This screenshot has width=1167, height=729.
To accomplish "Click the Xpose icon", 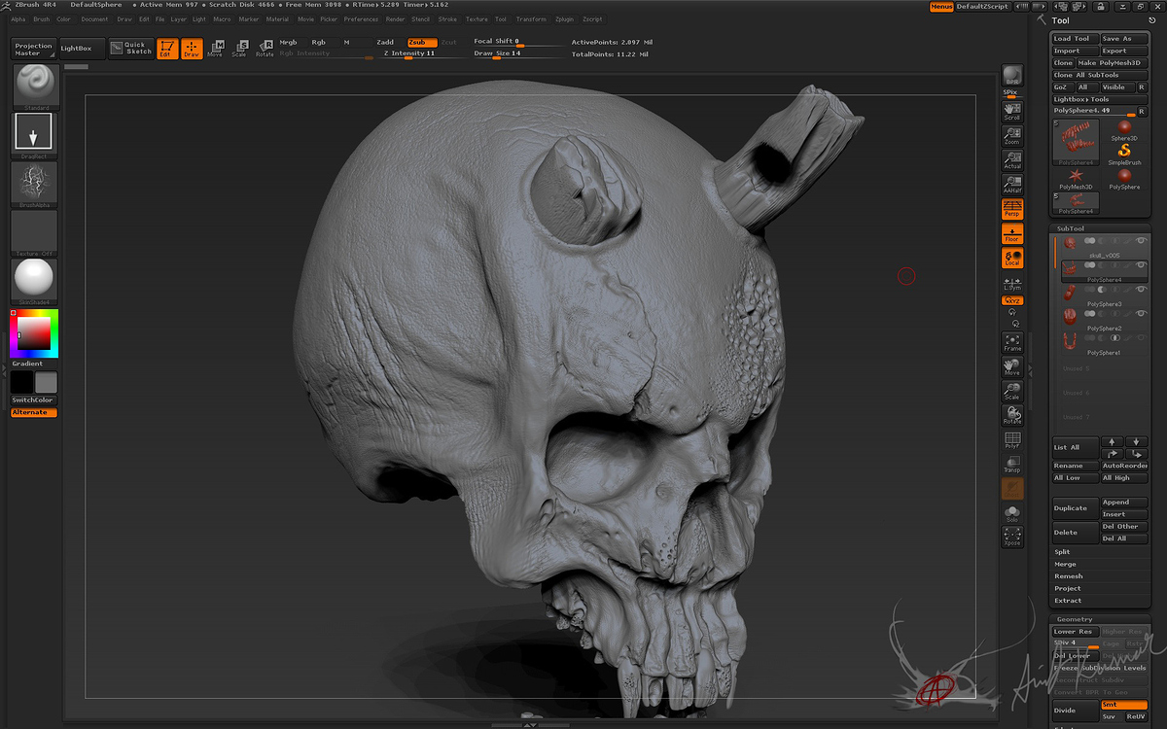I will (1011, 537).
